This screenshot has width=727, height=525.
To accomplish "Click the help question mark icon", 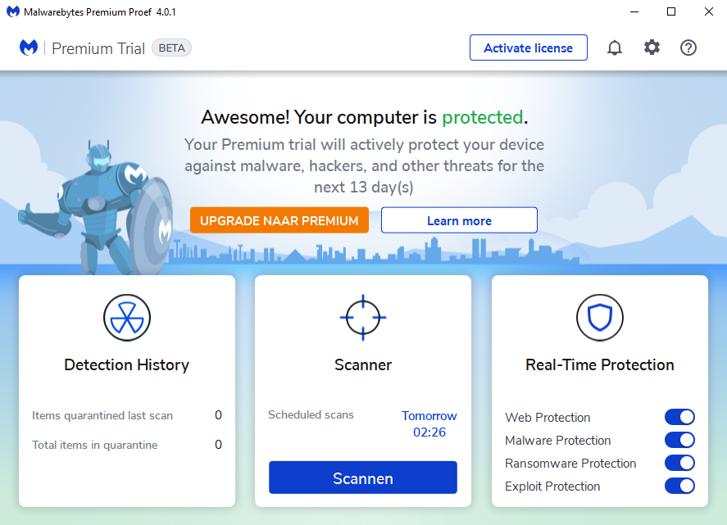I will pos(688,48).
